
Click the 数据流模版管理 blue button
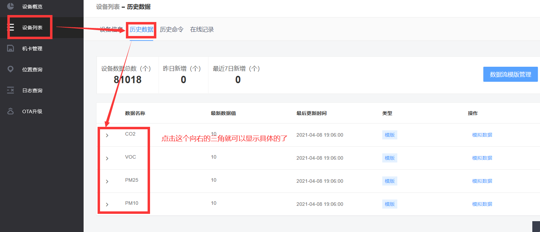point(510,74)
